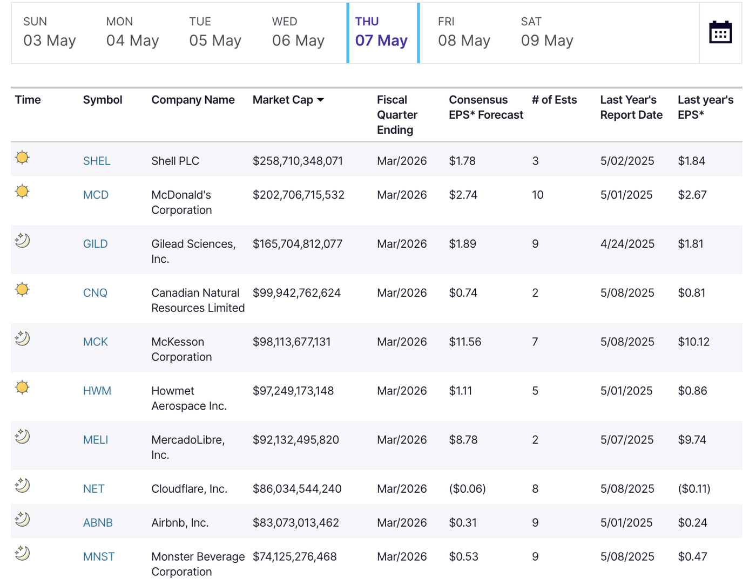The height and width of the screenshot is (585, 756).
Task: Visit the CNQ stock page link
Action: (95, 293)
